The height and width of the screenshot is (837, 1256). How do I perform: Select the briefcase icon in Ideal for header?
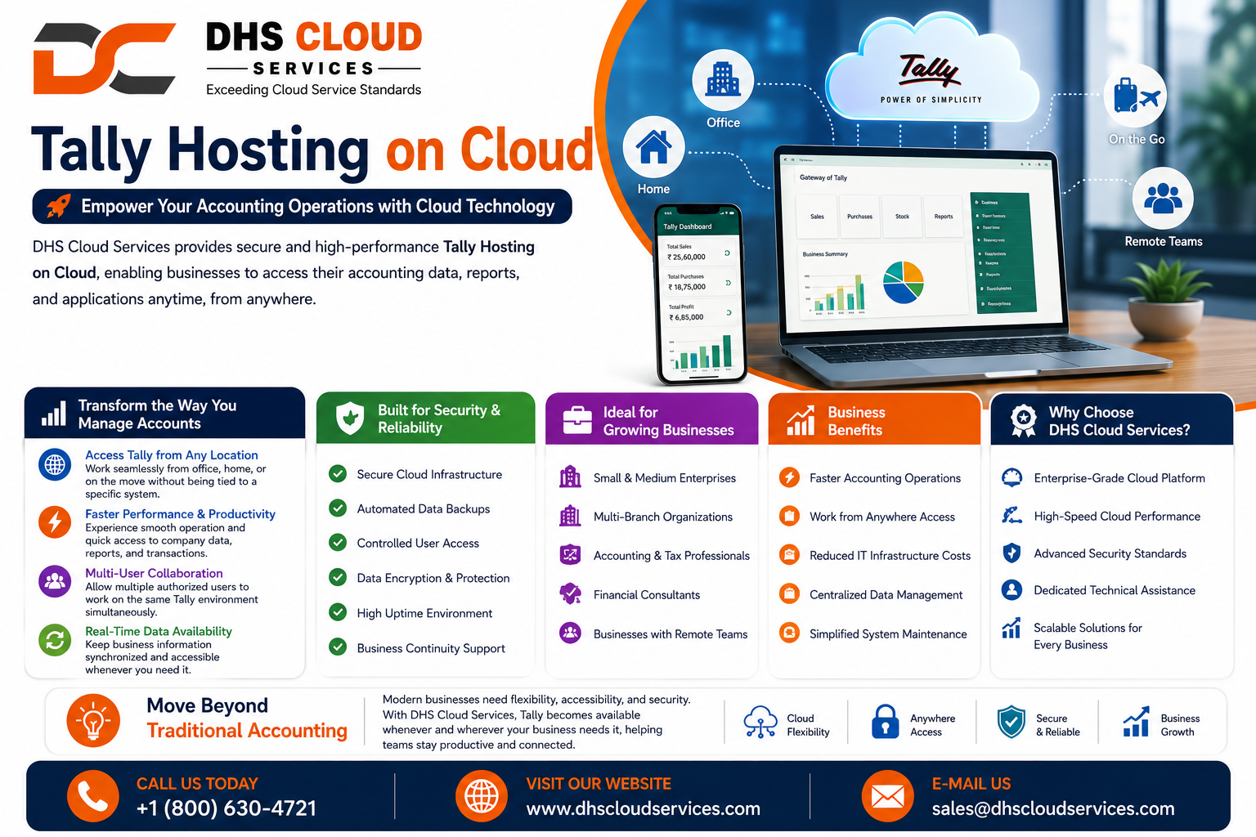(577, 419)
